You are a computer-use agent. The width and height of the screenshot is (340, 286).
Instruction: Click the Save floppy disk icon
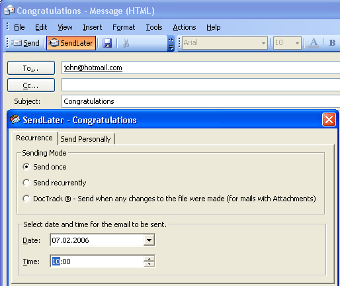[107, 43]
